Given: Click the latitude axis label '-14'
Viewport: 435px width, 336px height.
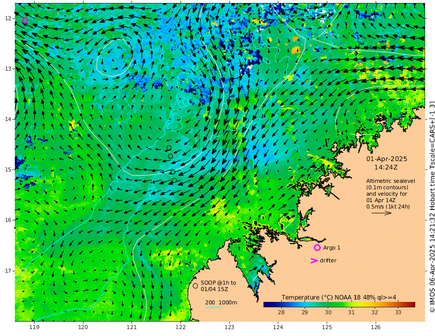Looking at the screenshot, I should pos(7,119).
